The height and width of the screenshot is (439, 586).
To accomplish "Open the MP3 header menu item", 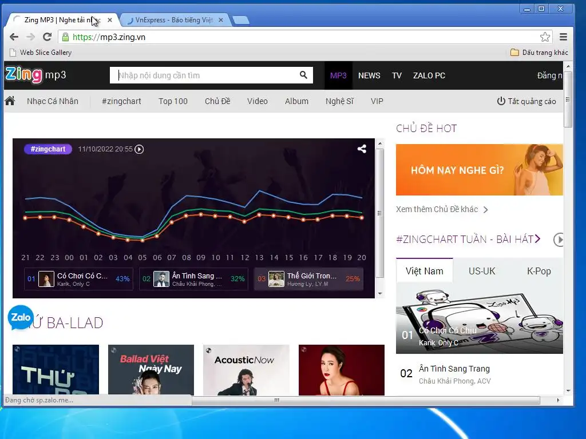I will [x=338, y=75].
